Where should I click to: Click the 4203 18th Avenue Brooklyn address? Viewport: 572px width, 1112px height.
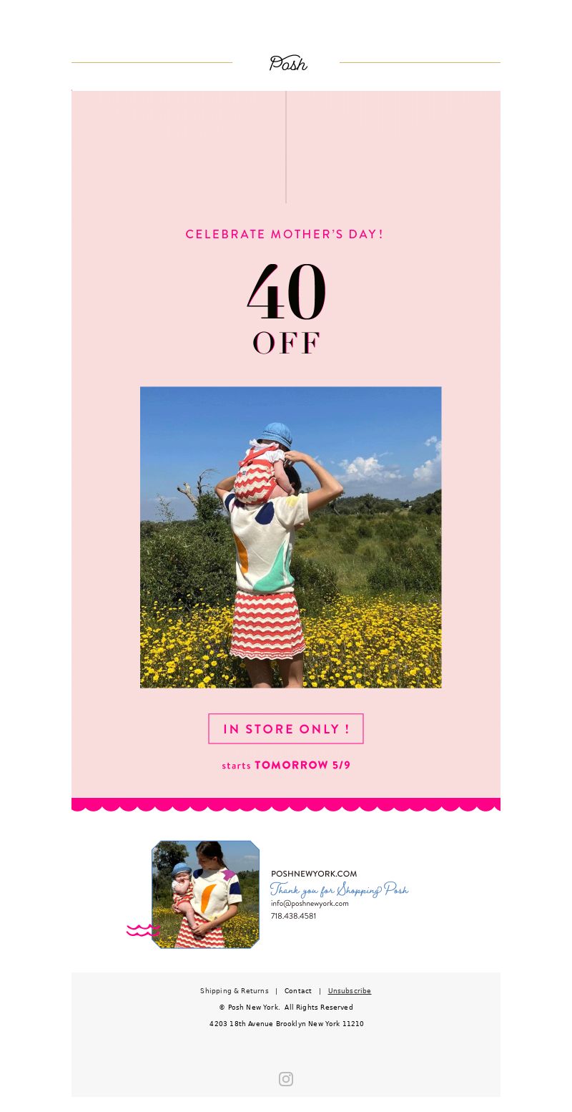pos(287,1024)
